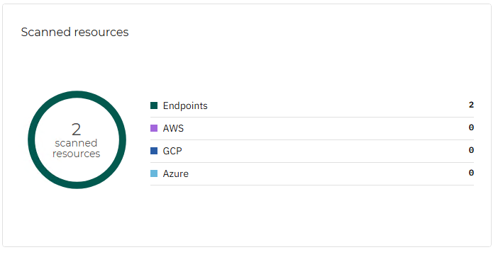Click the 'scanned resources' text in donut center
The width and height of the screenshot is (498, 257).
(76, 148)
